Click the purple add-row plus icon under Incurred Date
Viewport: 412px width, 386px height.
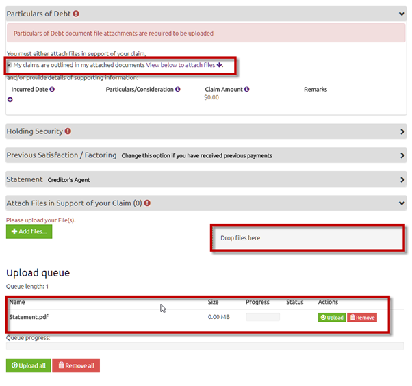pos(10,100)
